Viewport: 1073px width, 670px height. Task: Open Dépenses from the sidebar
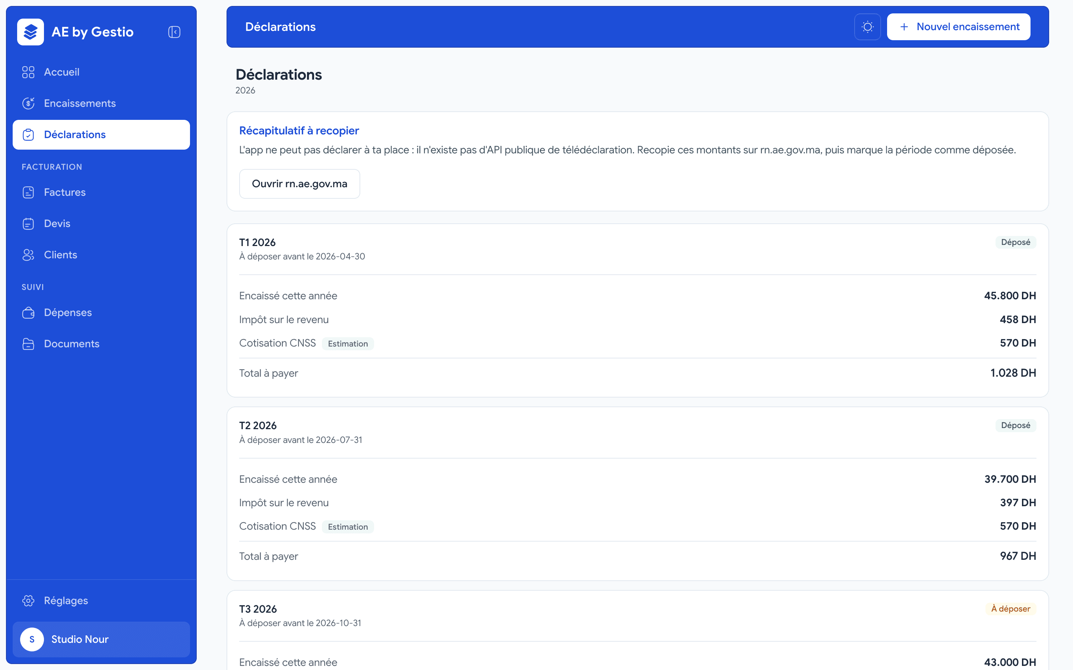tap(101, 313)
